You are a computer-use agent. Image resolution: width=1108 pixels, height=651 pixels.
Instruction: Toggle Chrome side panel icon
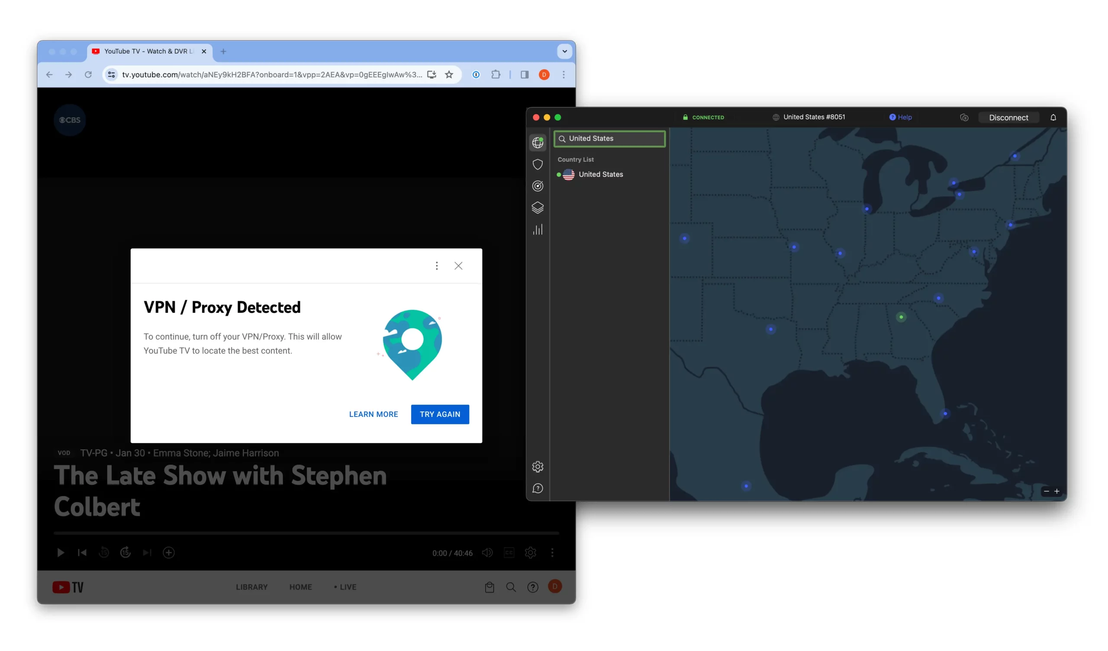[524, 75]
